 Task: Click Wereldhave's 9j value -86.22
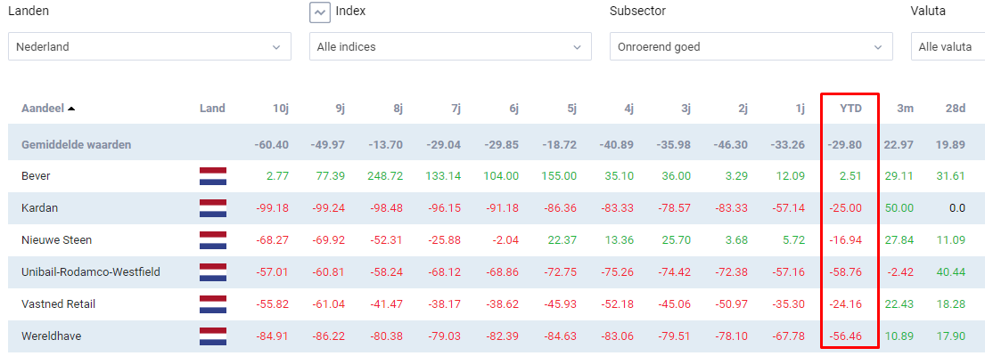[x=330, y=336]
